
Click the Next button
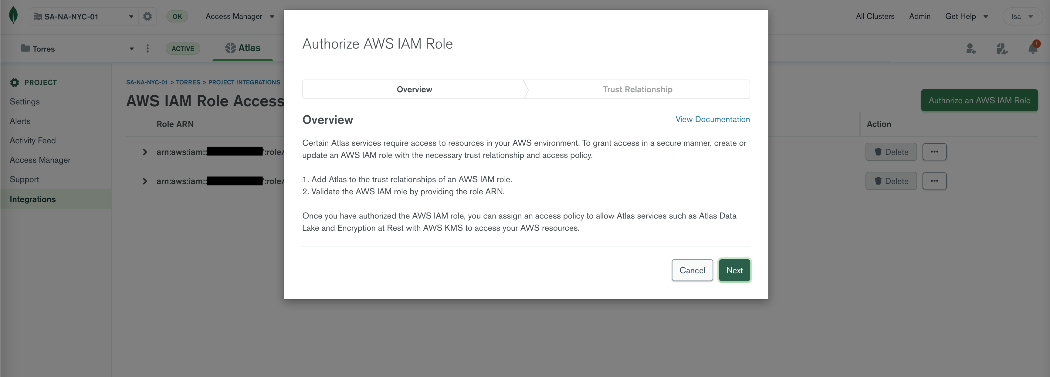click(x=734, y=270)
